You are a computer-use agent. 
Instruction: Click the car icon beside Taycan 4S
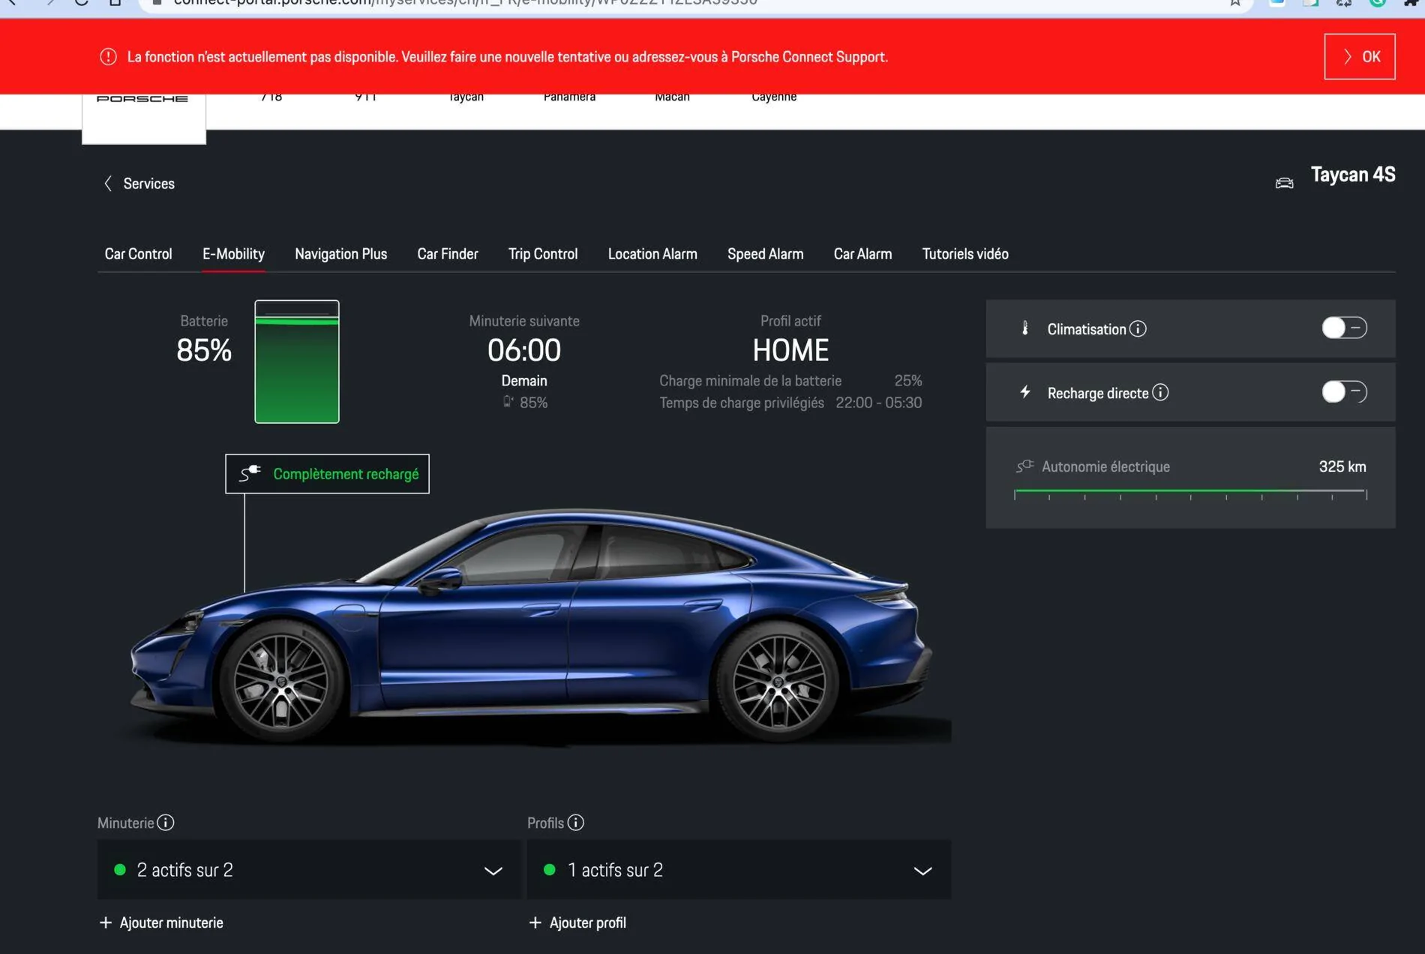tap(1284, 183)
